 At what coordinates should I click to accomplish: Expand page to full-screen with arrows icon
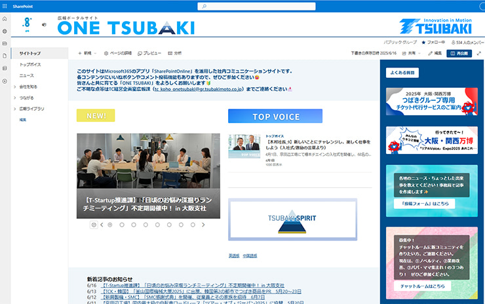point(479,52)
